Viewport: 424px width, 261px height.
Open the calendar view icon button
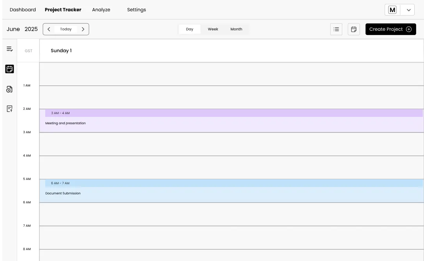pos(354,29)
